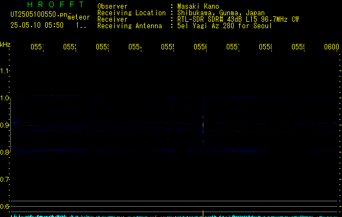
Task: Click the 0558 time axis label
Action: (x=265, y=47)
